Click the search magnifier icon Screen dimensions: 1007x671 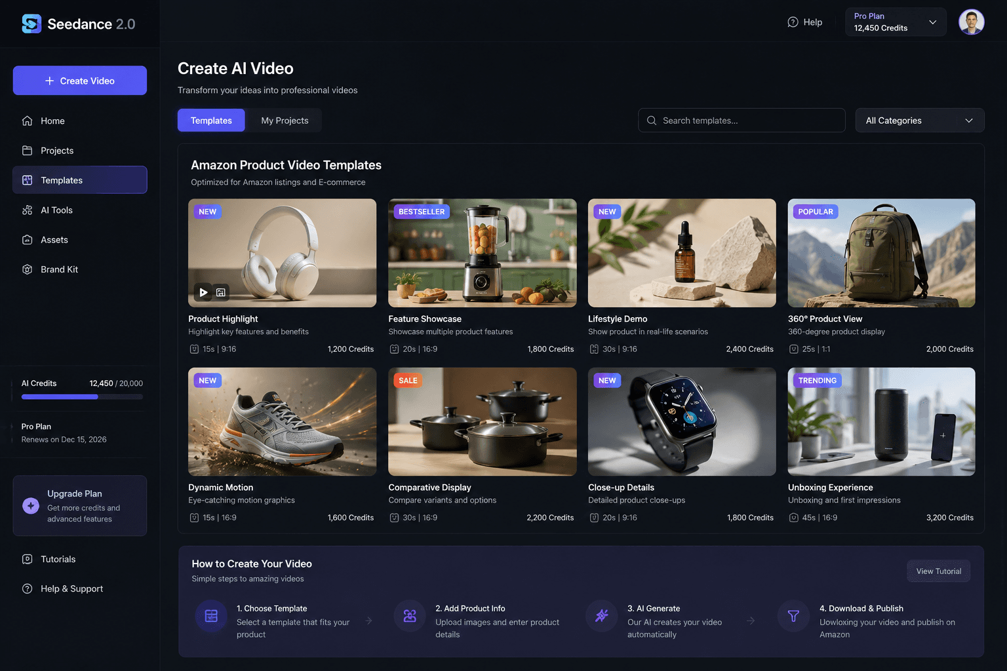(x=652, y=121)
